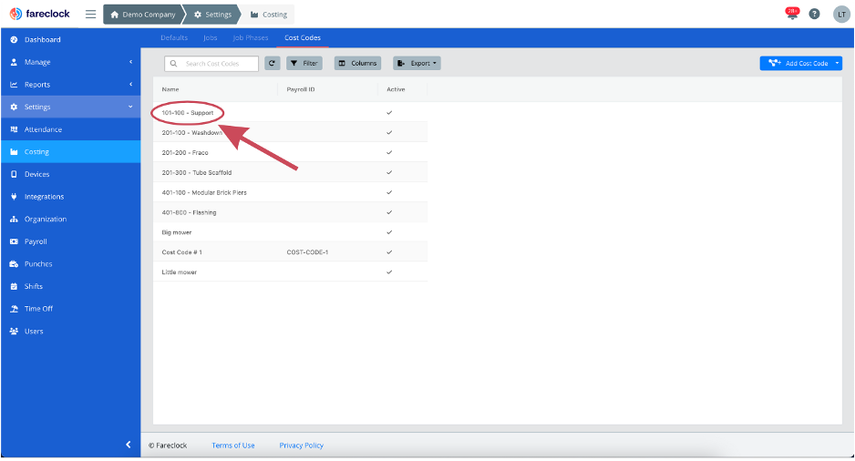This screenshot has height=461, width=855.
Task: Click the Filter button
Action: click(304, 63)
